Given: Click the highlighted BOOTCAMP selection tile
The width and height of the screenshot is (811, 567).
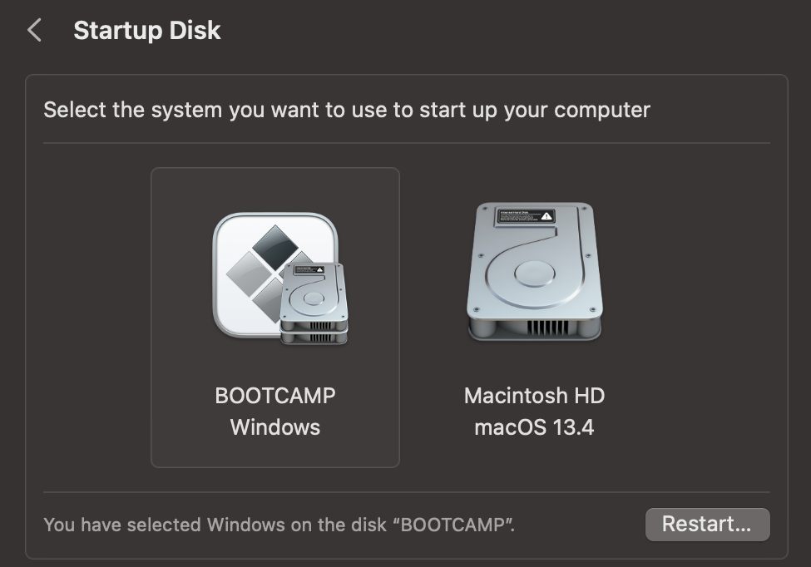Looking at the screenshot, I should click(x=274, y=316).
